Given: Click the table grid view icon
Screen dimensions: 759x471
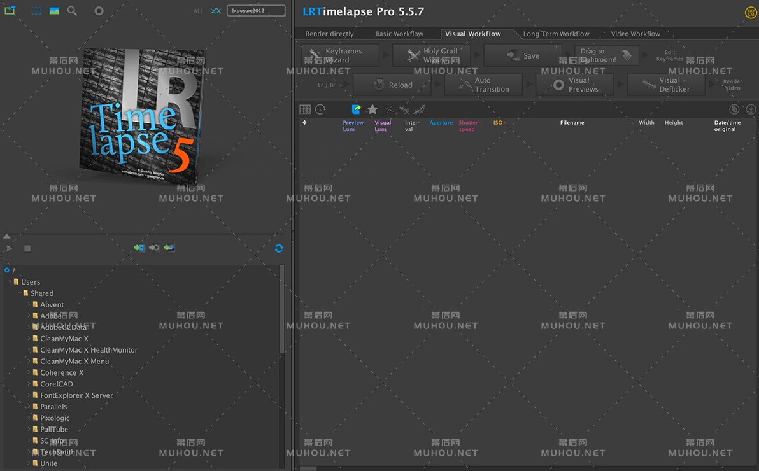Looking at the screenshot, I should point(305,110).
